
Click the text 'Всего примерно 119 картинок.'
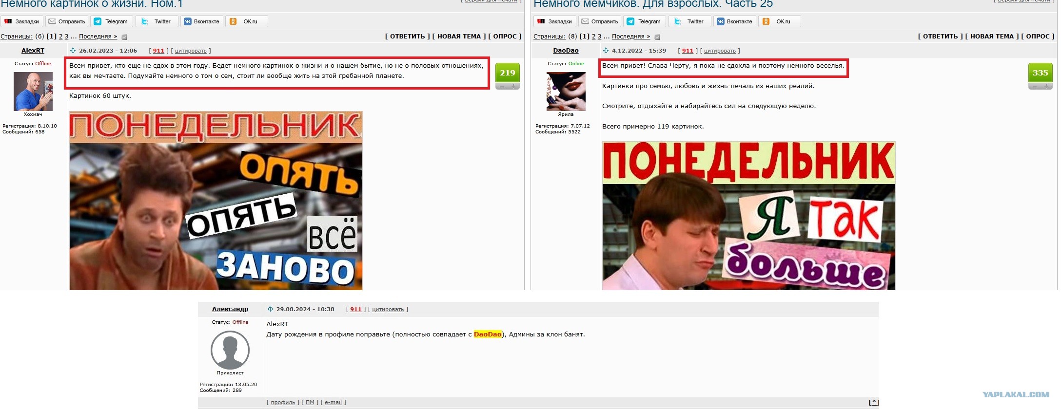pos(653,127)
